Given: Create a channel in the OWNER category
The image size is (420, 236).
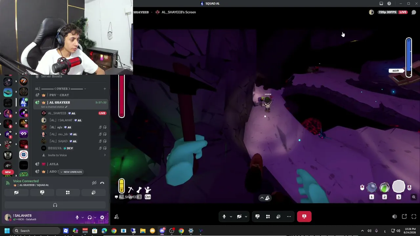Looking at the screenshot, I should 105,88.
